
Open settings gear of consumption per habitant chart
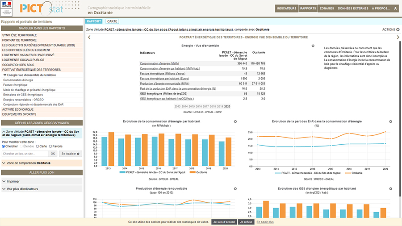pyautogui.click(x=235, y=121)
